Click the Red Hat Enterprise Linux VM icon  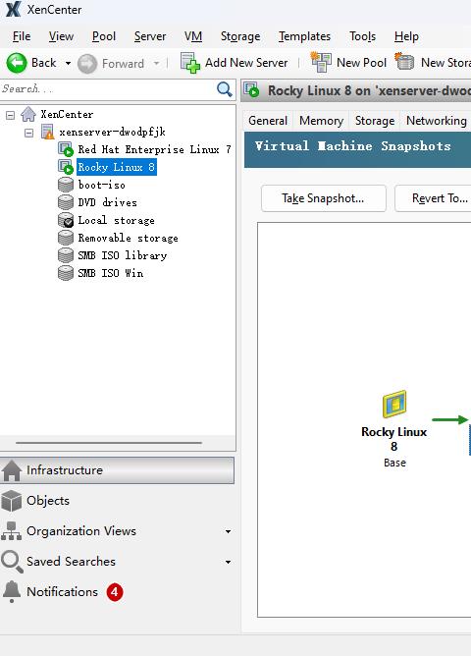pyautogui.click(x=66, y=149)
